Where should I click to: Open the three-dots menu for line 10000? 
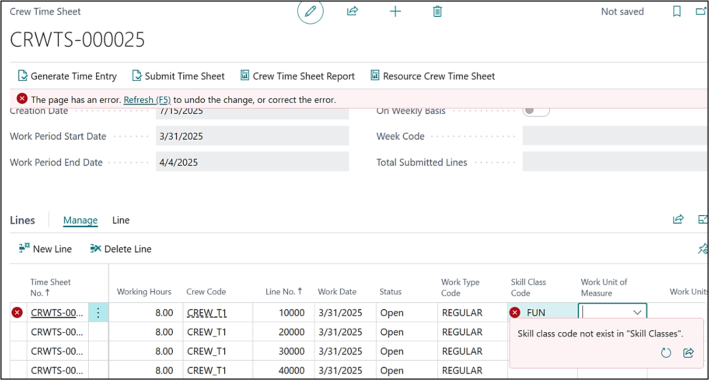98,313
